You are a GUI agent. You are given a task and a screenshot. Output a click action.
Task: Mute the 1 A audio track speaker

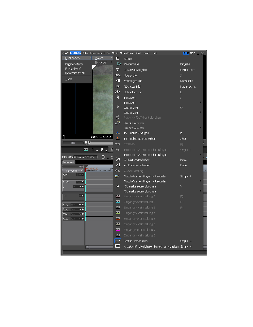coord(83,204)
